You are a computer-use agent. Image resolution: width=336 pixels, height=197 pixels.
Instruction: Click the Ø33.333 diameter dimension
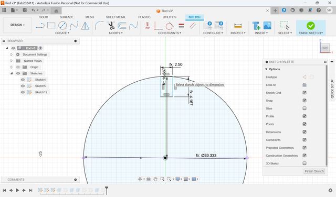206,155
